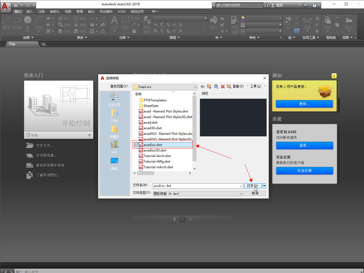Click the horizontal scrollbar under the file list
This screenshot has height=273, width=364.
point(145,173)
